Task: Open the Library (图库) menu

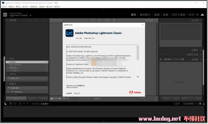Action: point(18,7)
